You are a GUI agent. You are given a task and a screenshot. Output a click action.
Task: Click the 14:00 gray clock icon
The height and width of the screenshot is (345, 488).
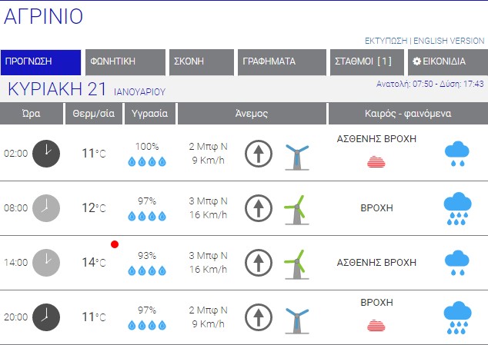pyautogui.click(x=46, y=262)
